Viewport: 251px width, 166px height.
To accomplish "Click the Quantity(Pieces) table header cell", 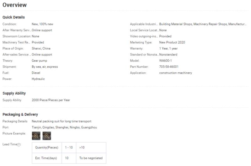I will point(47,148).
